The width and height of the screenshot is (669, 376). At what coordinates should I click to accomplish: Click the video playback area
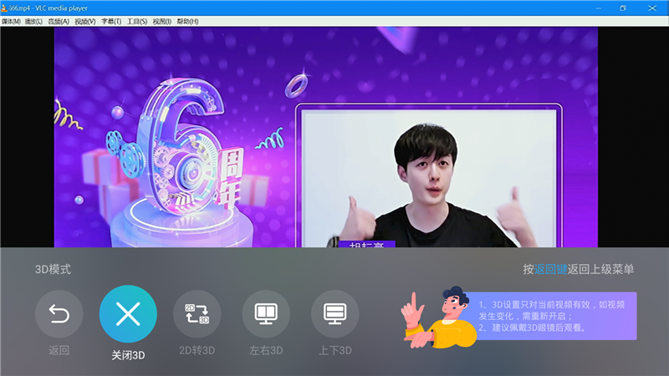[x=325, y=137]
